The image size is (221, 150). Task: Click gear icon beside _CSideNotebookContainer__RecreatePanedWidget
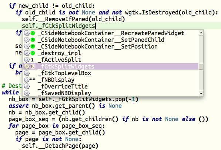pos(27,33)
